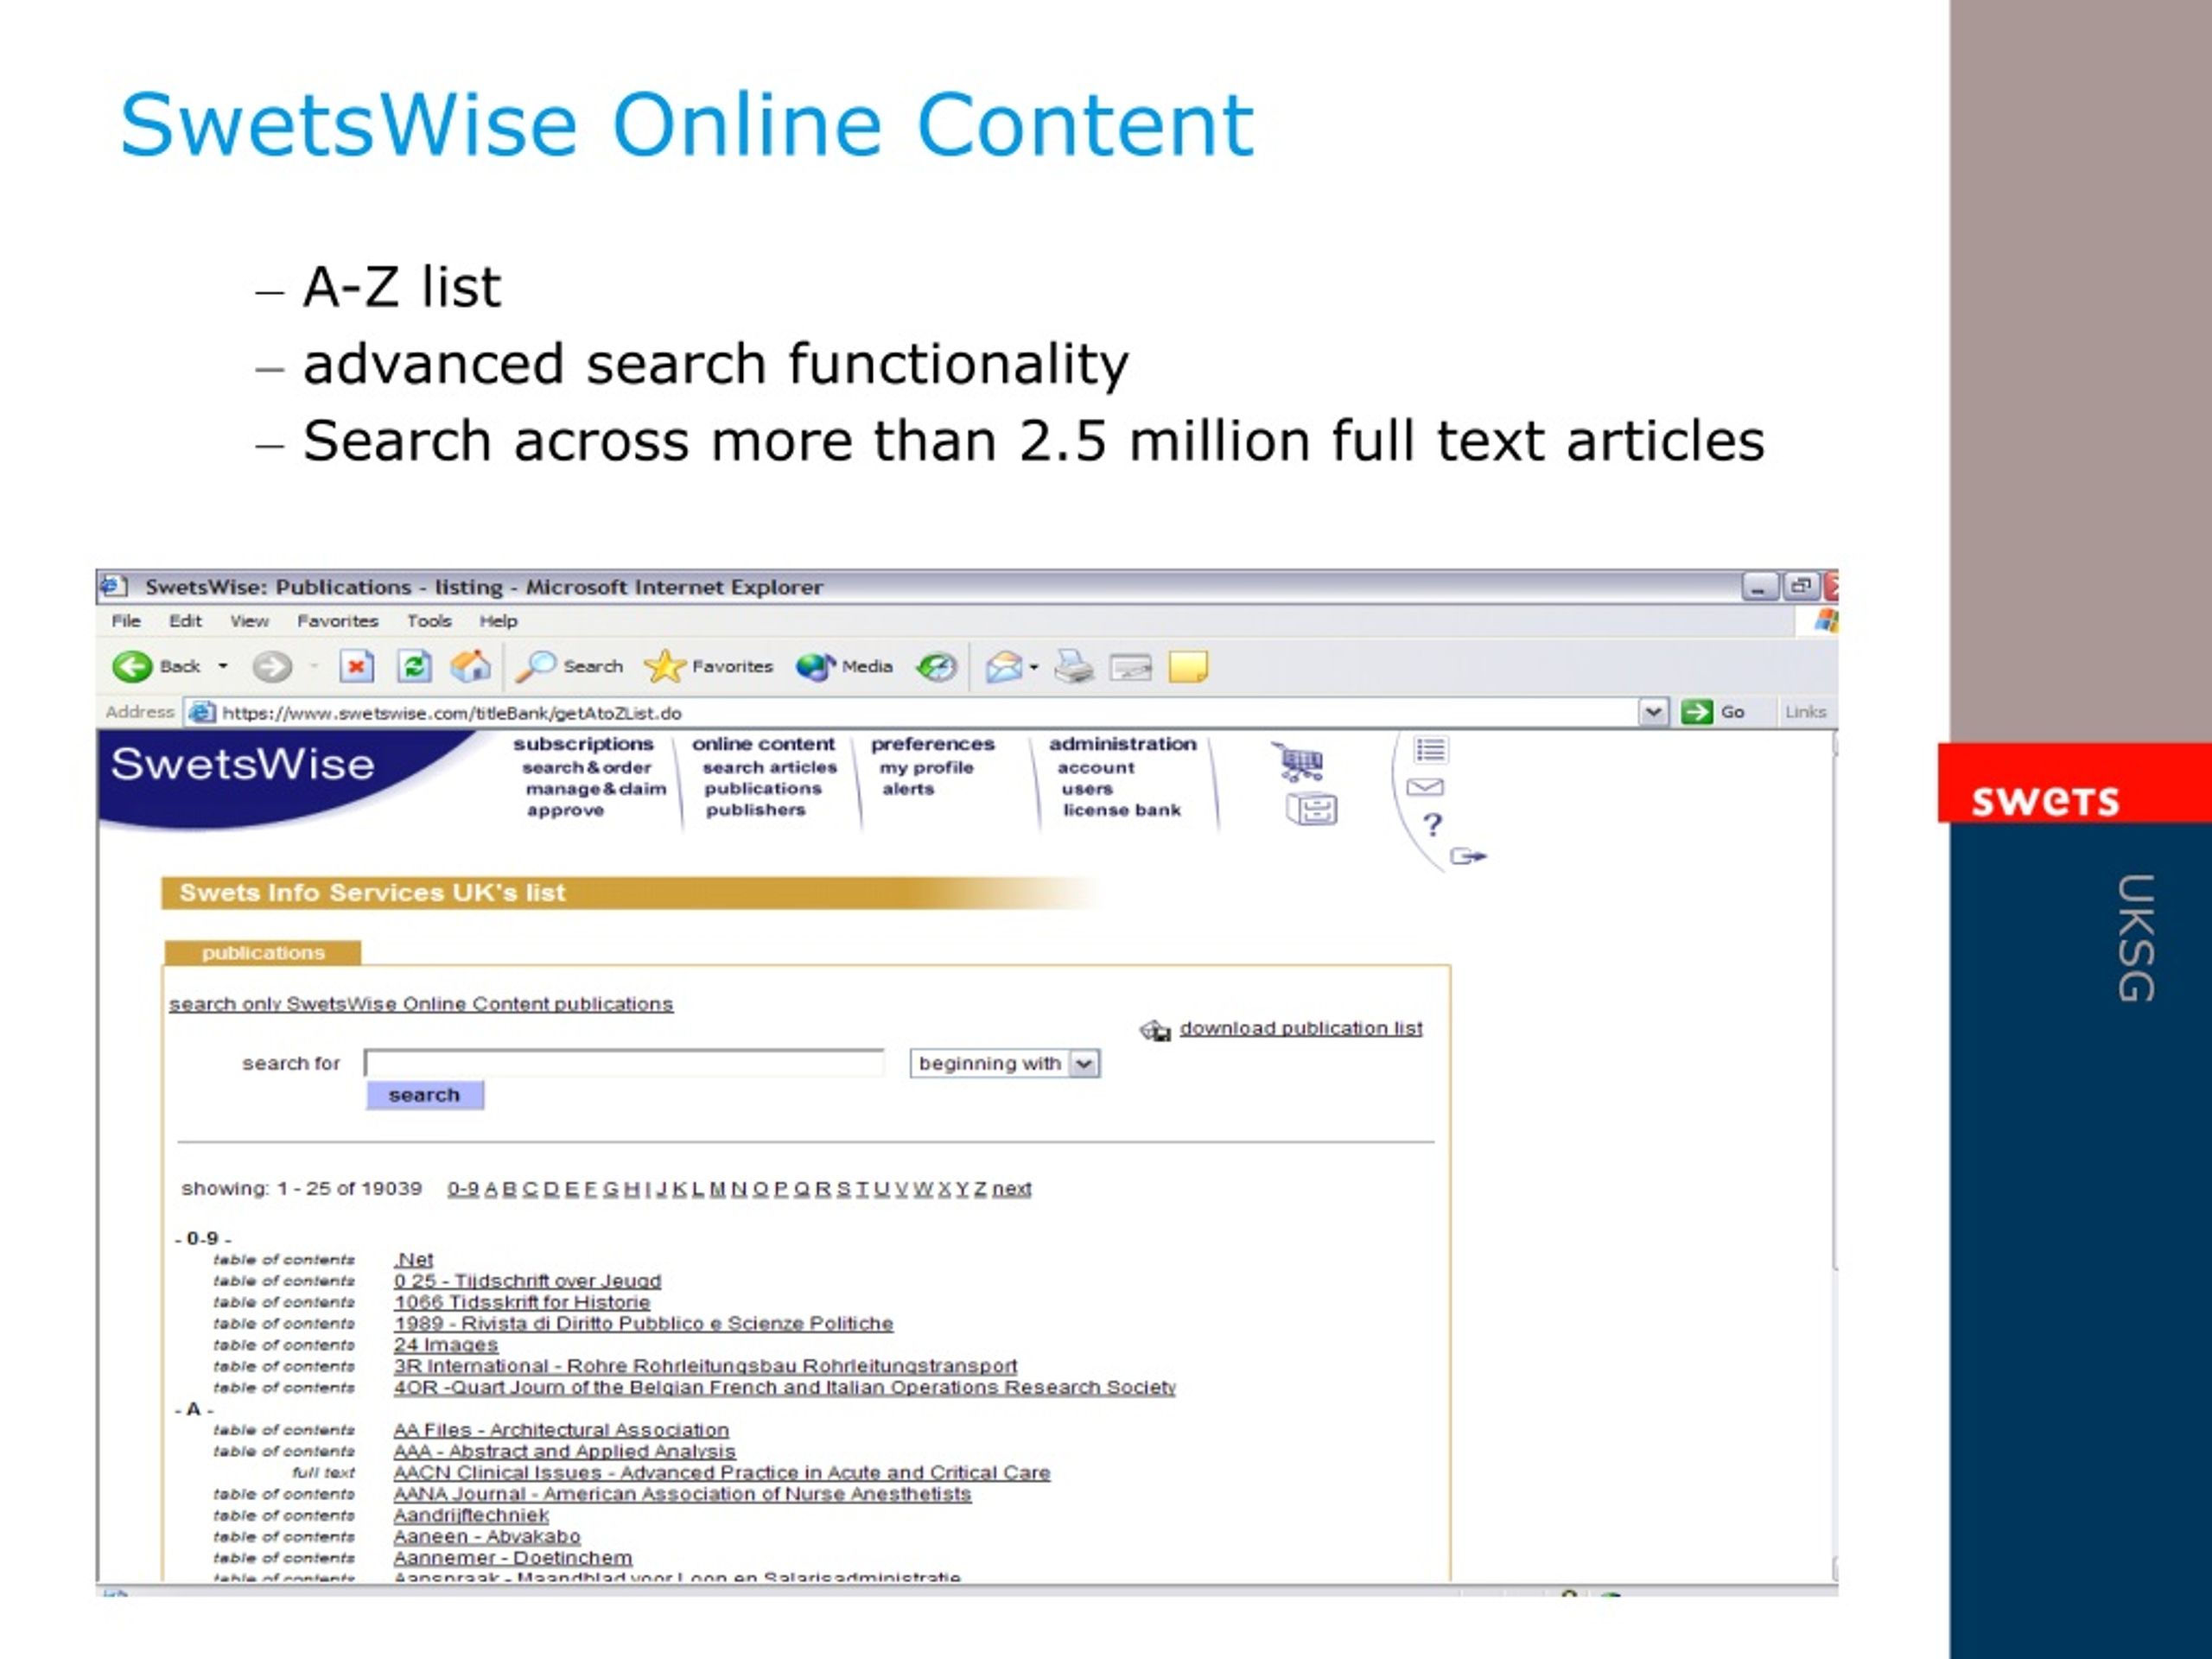Screen dimensions: 2212x1659
Task: Click the download icon beside download publication list
Action: 1155,1030
